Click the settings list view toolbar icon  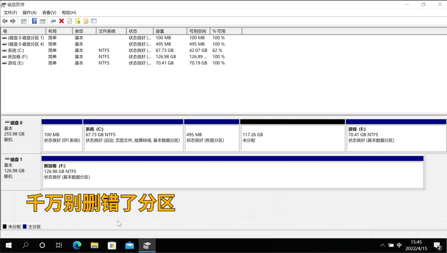(94, 21)
